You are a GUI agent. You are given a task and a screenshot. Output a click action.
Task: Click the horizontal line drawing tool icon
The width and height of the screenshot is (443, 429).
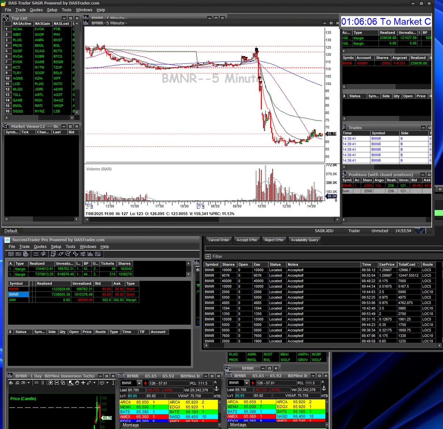point(36,383)
